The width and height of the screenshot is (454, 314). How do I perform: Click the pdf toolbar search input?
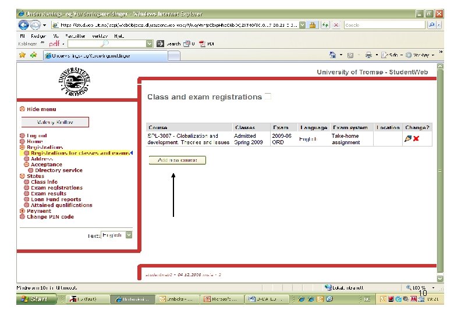(107, 44)
